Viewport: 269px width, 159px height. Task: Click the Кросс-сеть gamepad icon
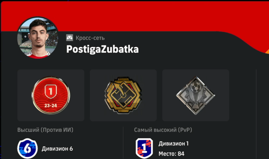(70, 38)
